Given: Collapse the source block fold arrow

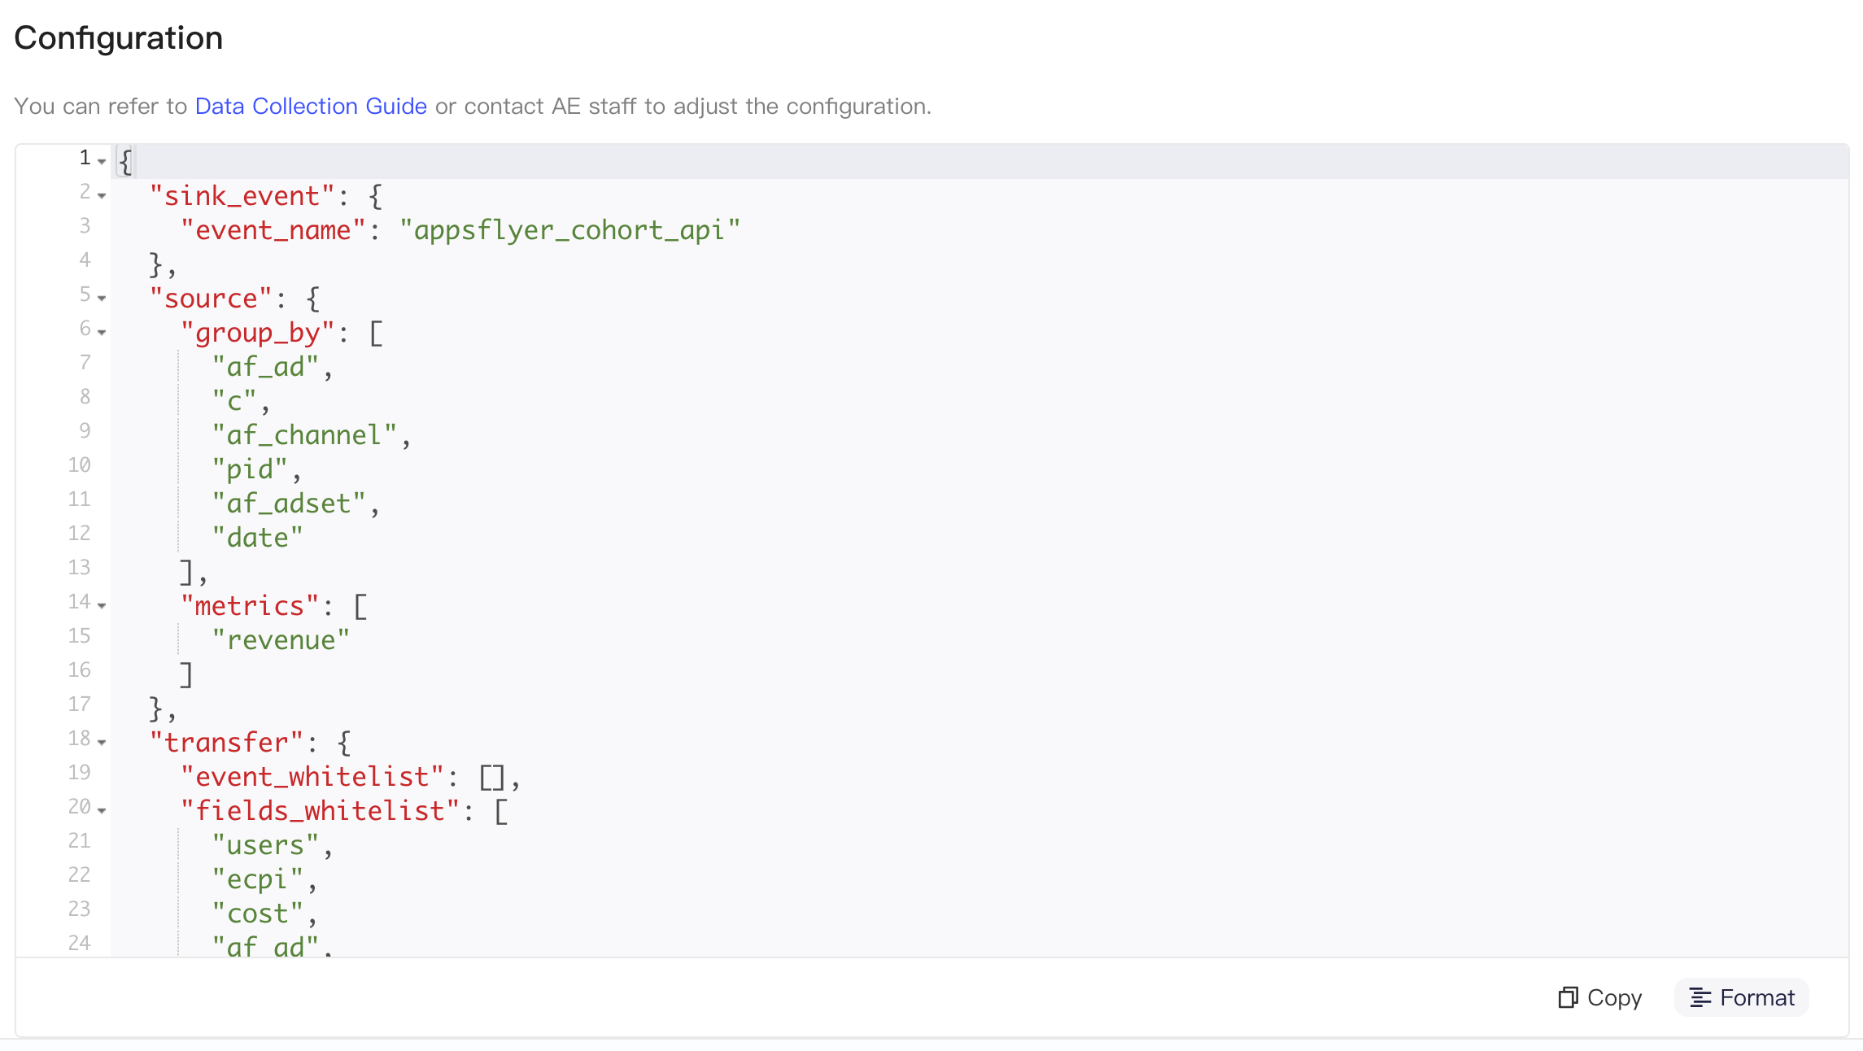Looking at the screenshot, I should [102, 298].
